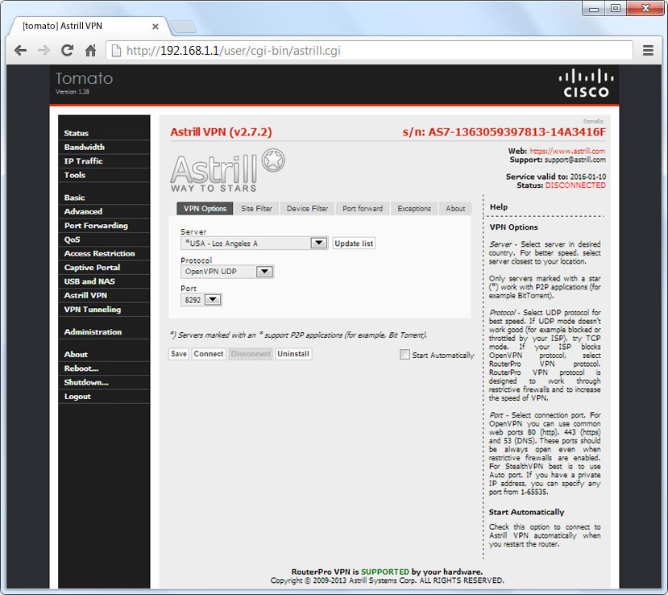Click the Cisco logo in header

point(586,83)
